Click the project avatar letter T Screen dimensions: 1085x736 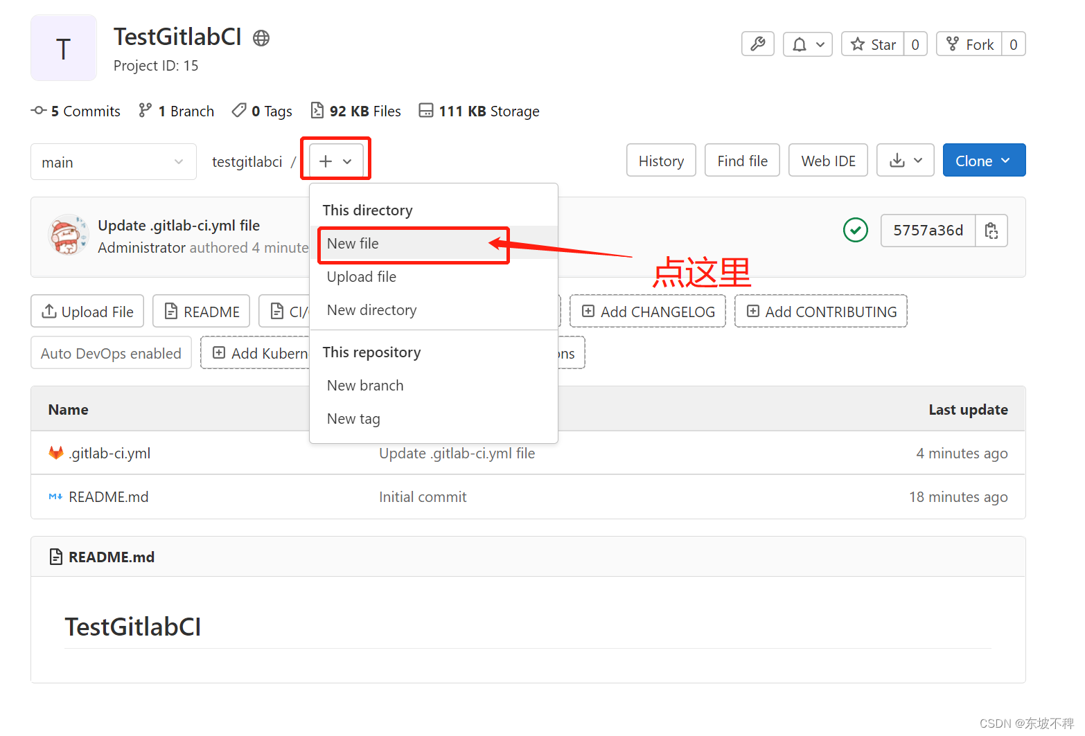pos(63,48)
